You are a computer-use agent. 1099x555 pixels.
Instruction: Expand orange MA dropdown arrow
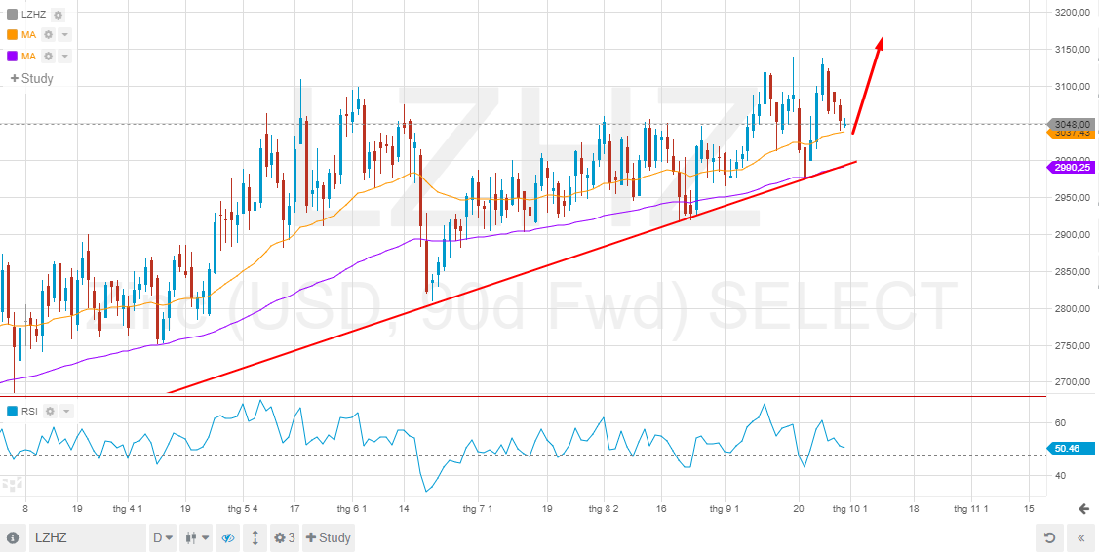[64, 35]
